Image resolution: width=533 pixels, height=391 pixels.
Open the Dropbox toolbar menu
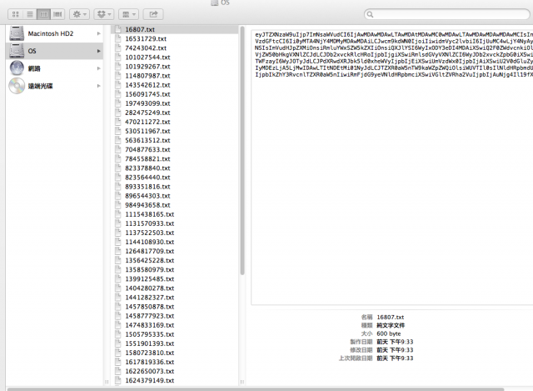(104, 14)
